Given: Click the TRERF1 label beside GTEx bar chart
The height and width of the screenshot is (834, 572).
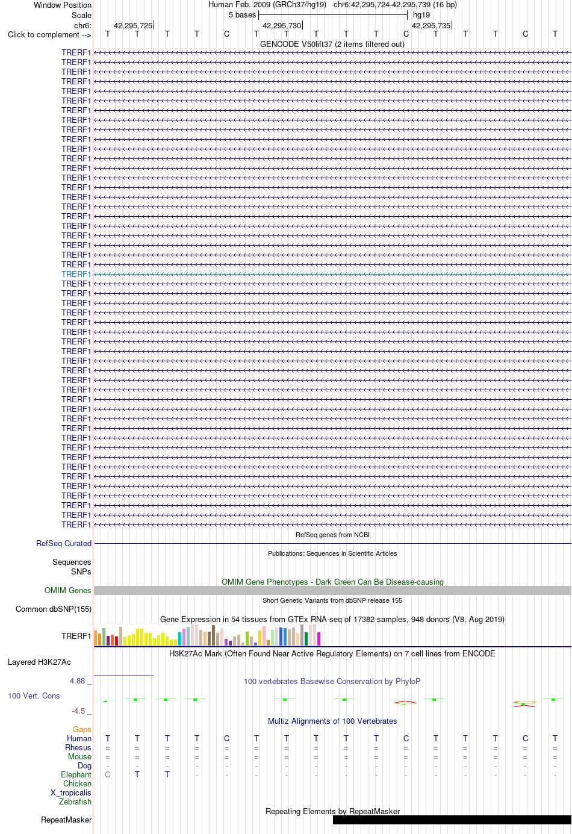Looking at the screenshot, I should click(x=76, y=636).
